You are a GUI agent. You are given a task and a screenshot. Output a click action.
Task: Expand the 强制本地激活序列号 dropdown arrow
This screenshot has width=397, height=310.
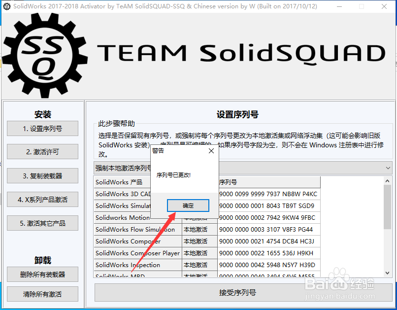(x=388, y=168)
